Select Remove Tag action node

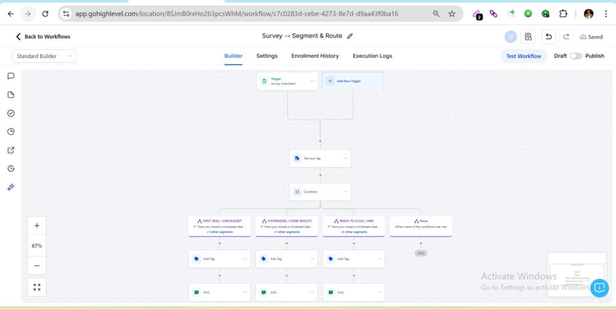[x=320, y=158]
